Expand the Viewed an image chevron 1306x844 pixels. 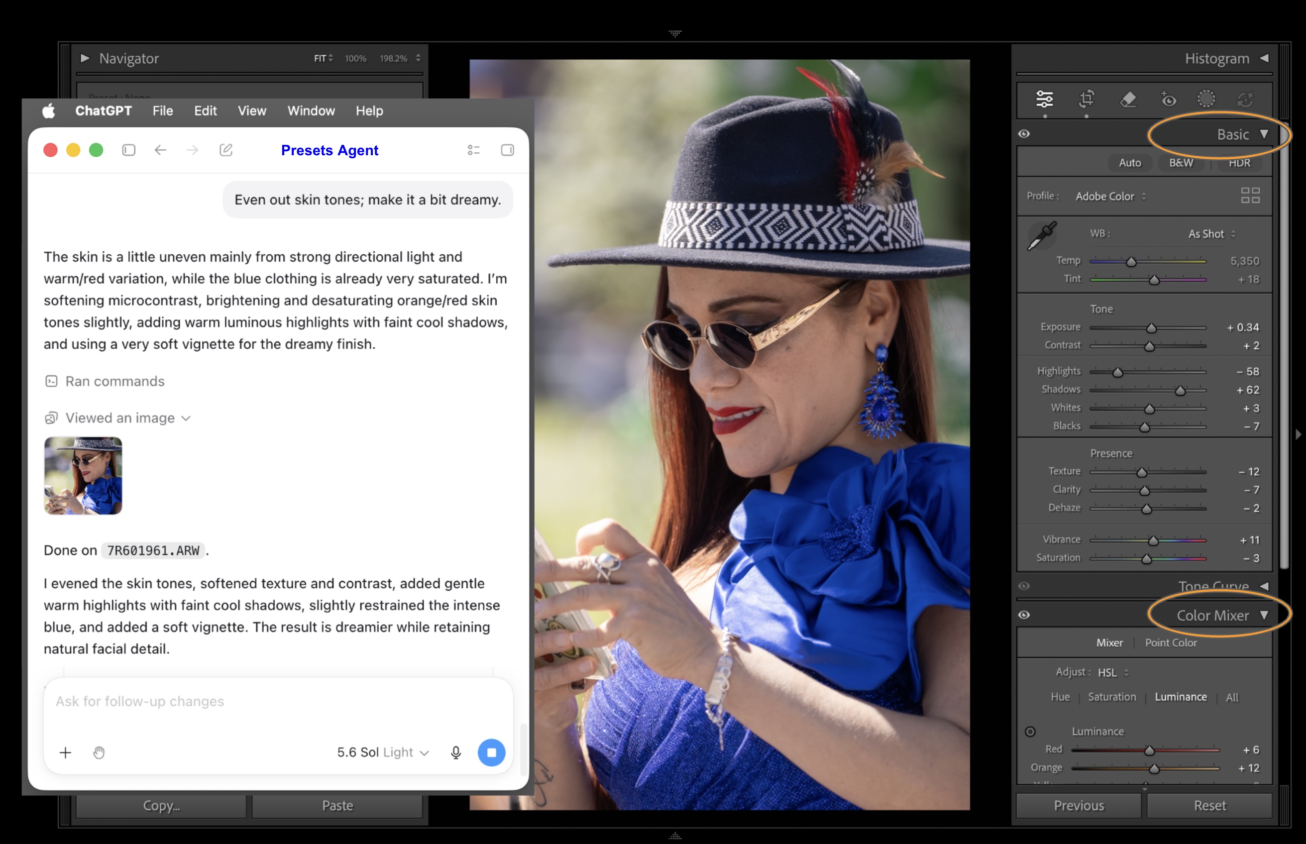pyautogui.click(x=186, y=418)
